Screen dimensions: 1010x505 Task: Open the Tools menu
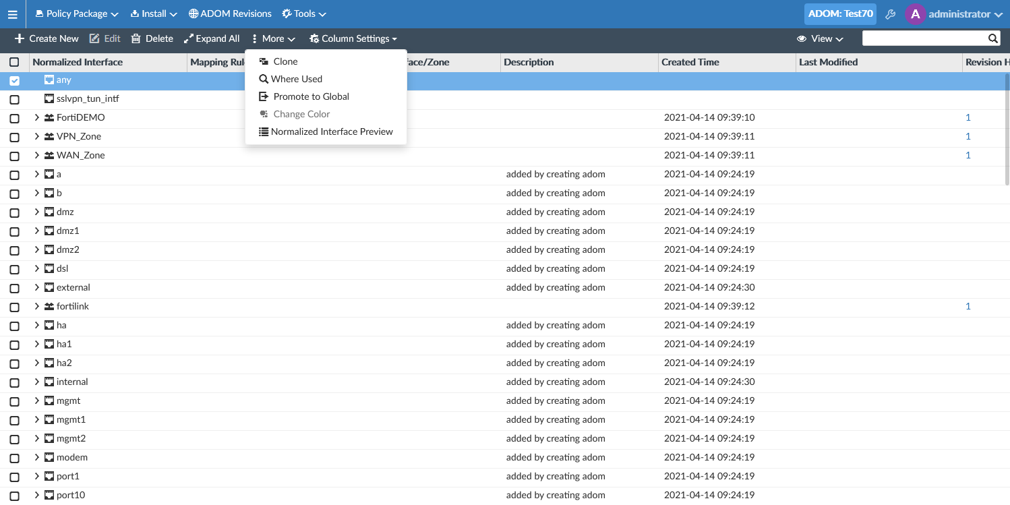pos(303,13)
